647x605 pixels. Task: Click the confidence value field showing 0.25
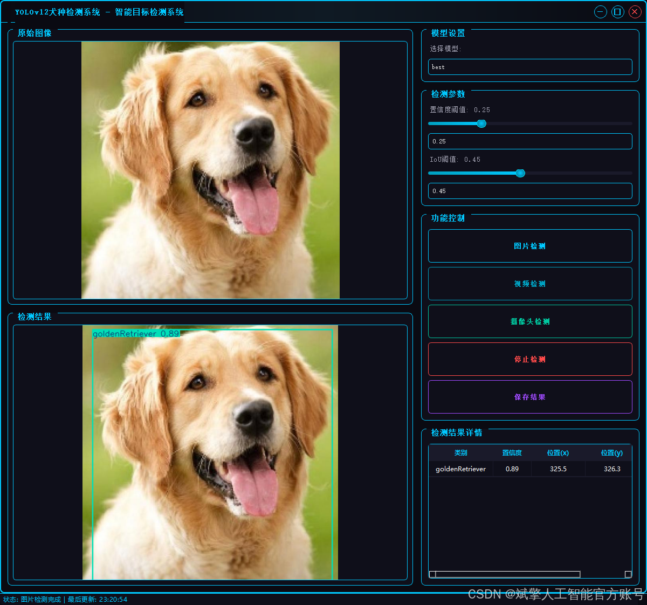pyautogui.click(x=530, y=141)
